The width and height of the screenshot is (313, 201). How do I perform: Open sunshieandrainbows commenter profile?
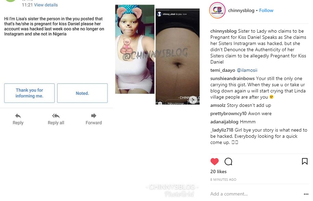click(232, 78)
